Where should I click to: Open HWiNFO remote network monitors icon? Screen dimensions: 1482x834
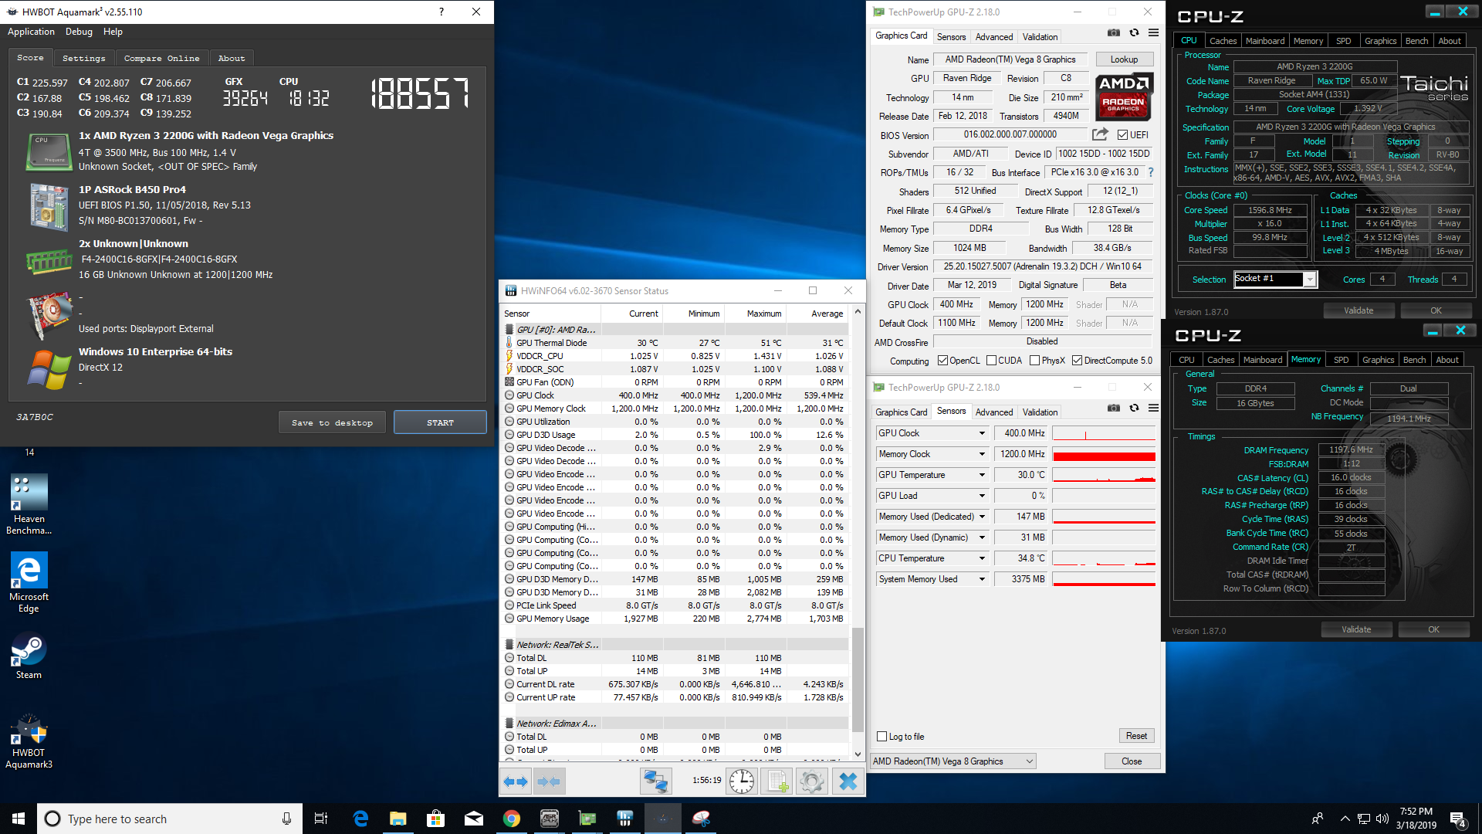click(655, 781)
